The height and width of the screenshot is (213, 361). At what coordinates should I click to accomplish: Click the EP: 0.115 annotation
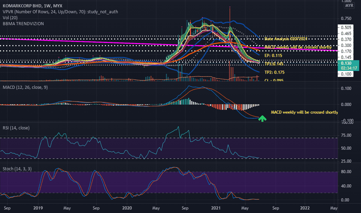click(x=273, y=55)
